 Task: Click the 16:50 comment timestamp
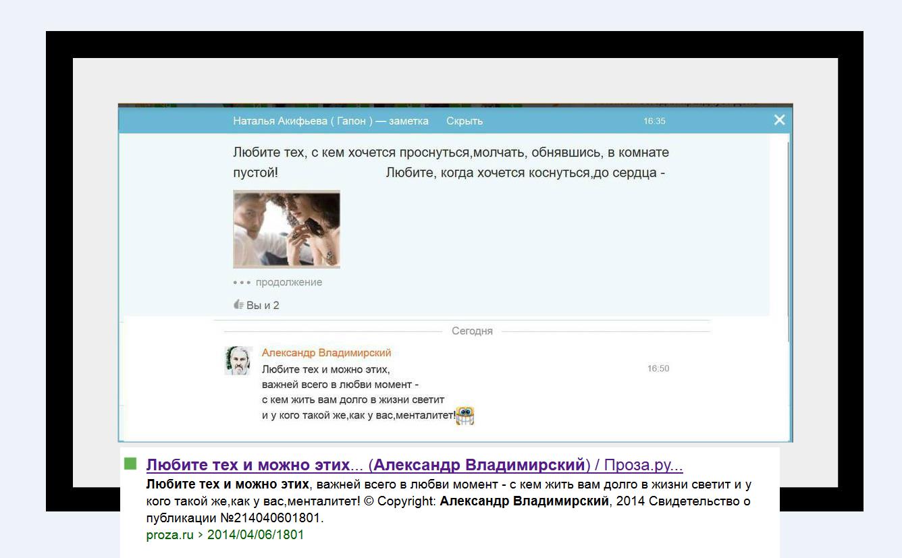pyautogui.click(x=658, y=368)
